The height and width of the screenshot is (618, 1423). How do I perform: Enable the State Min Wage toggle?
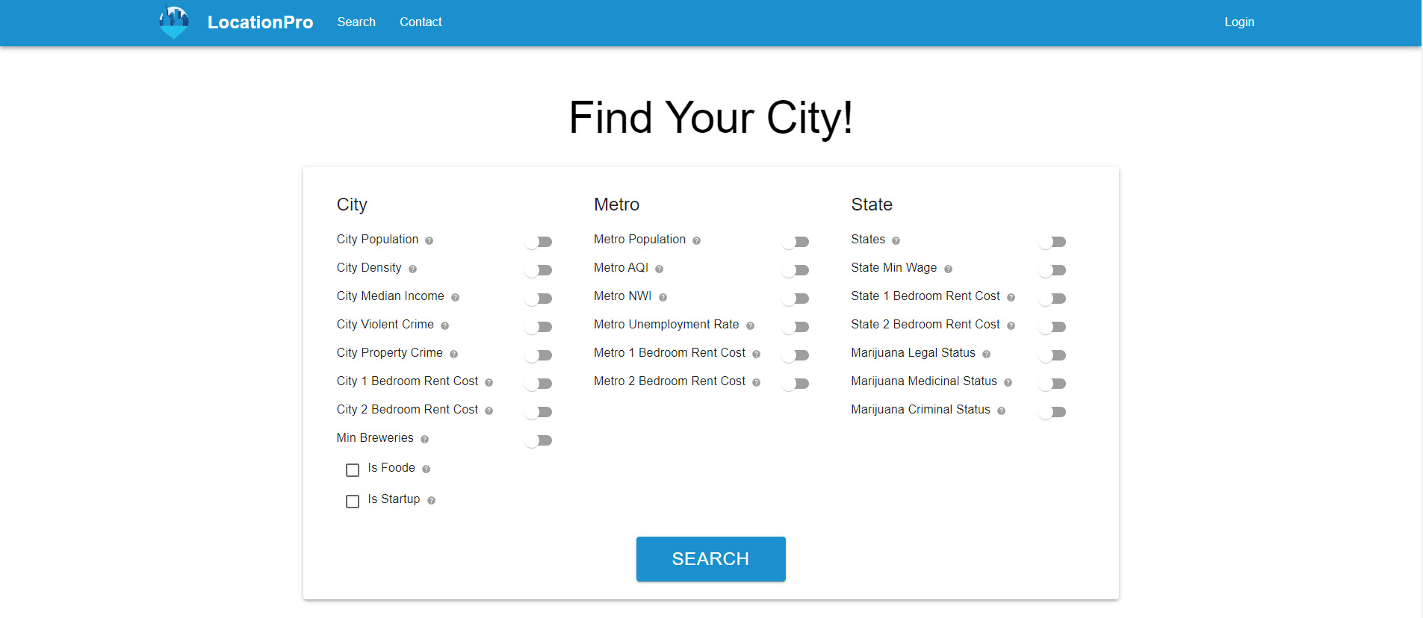pos(1052,270)
